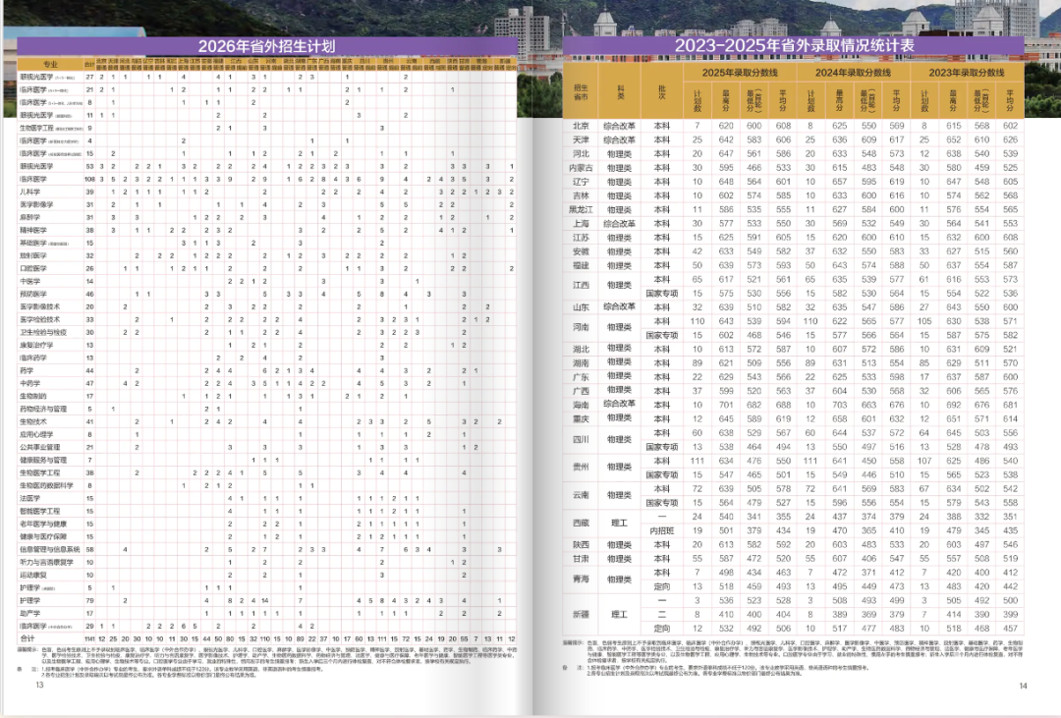Click the grand total '1141' cell

[x=89, y=638]
